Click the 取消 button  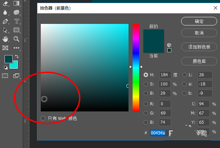point(199,33)
